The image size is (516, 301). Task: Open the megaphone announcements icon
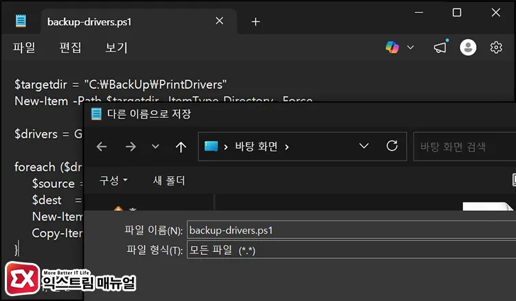440,48
